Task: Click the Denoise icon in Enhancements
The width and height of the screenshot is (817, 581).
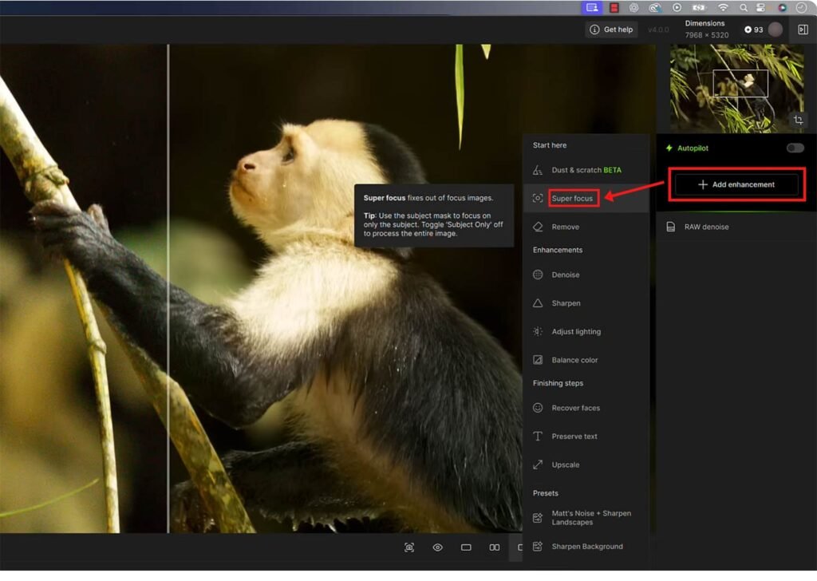Action: [538, 275]
